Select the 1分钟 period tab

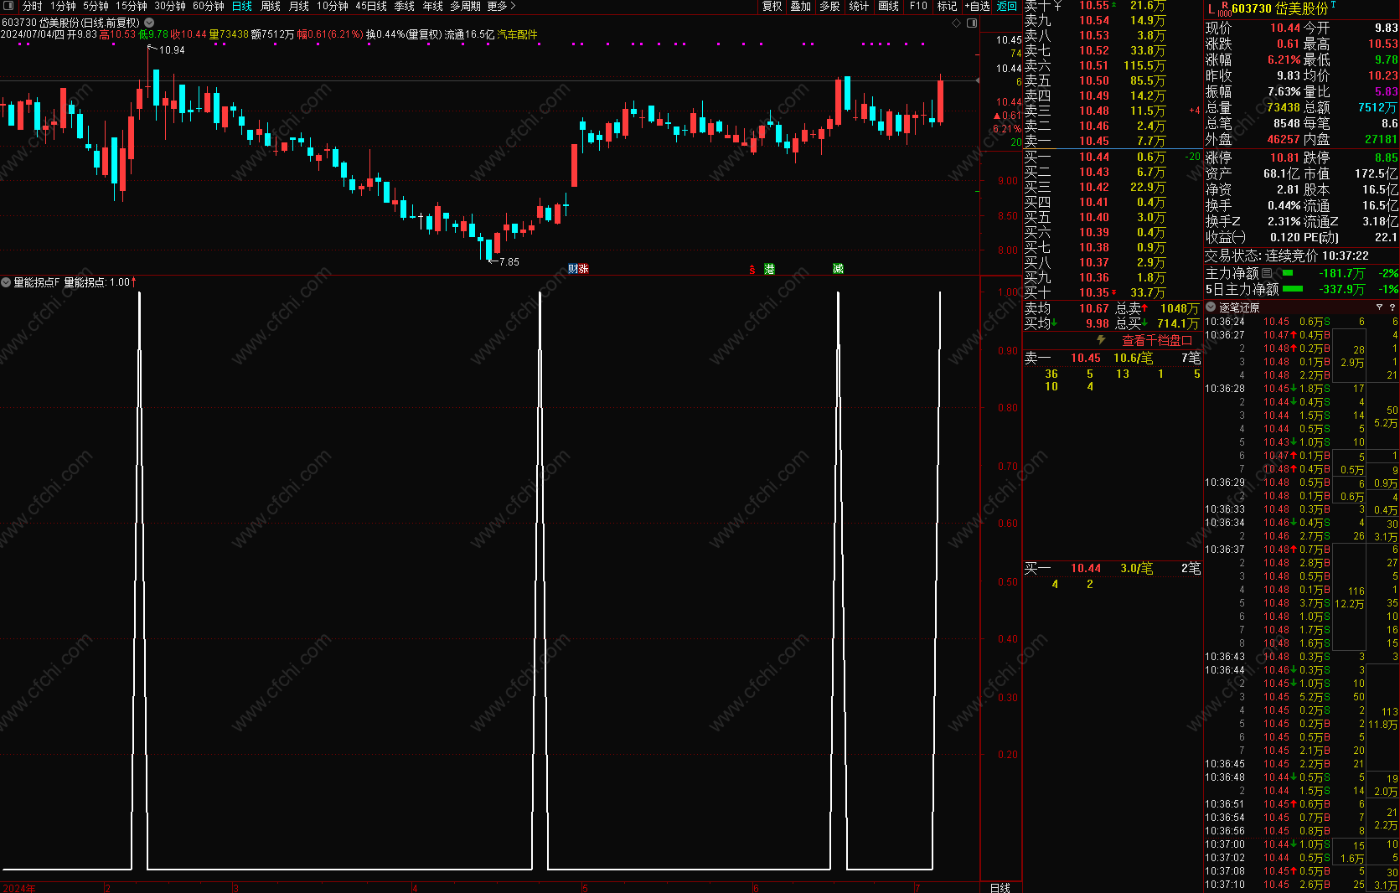point(63,6)
